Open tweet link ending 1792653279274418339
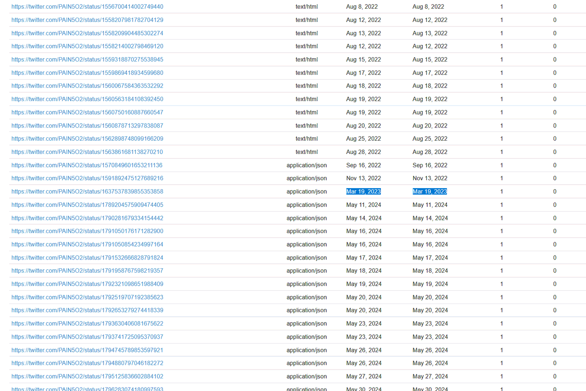The height and width of the screenshot is (391, 586). pos(87,310)
